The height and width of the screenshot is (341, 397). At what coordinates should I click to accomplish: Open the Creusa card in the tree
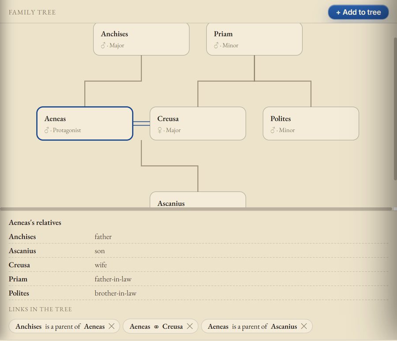click(x=198, y=124)
